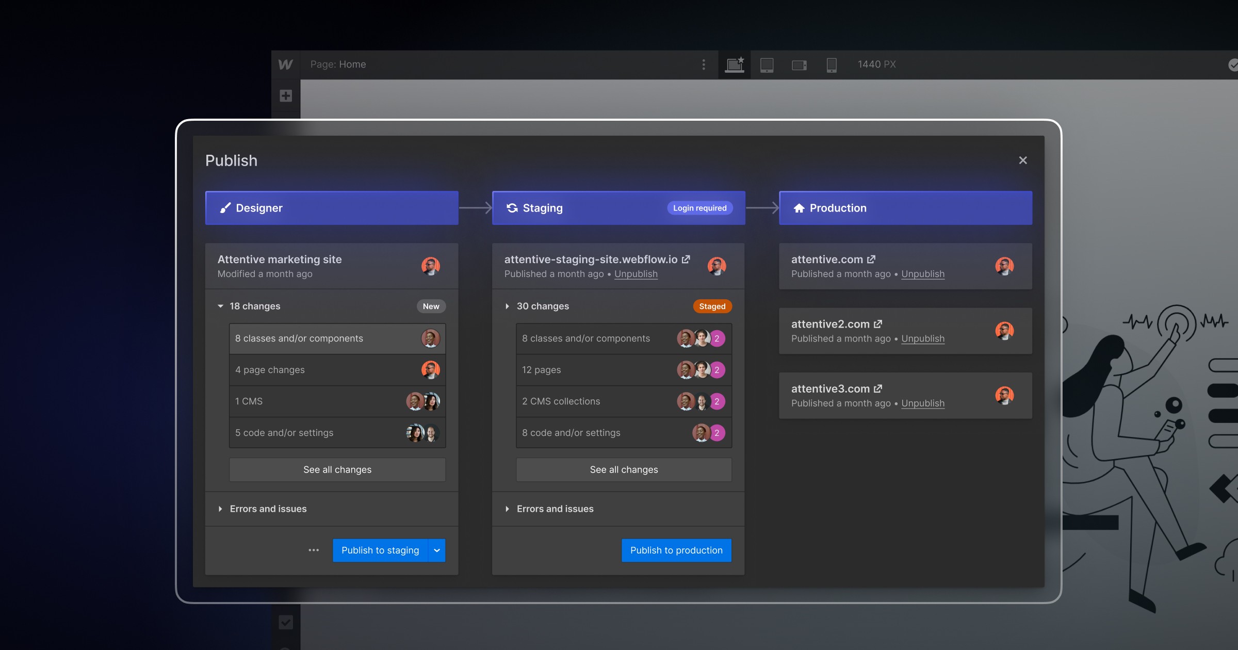Switch to mobile landscape breakpoint

tap(799, 65)
